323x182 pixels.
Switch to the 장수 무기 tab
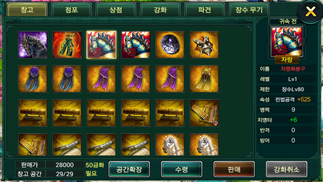coord(249,10)
